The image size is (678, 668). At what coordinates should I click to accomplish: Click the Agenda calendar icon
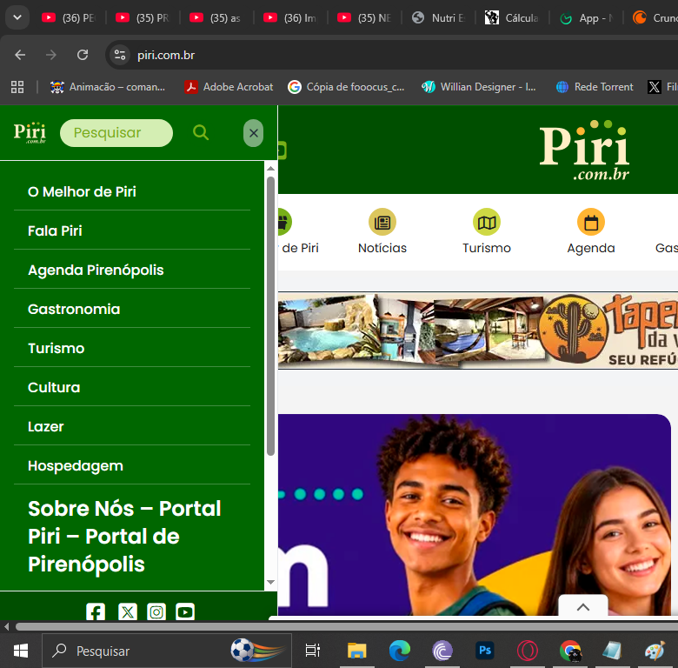pyautogui.click(x=591, y=222)
